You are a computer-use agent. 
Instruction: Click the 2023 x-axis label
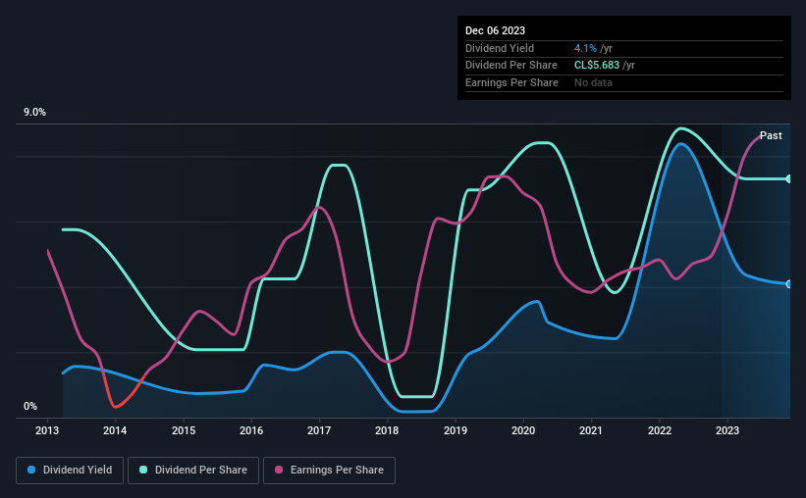pos(727,430)
